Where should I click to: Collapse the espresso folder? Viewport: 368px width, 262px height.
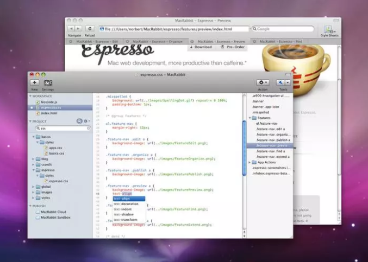tap(33, 170)
